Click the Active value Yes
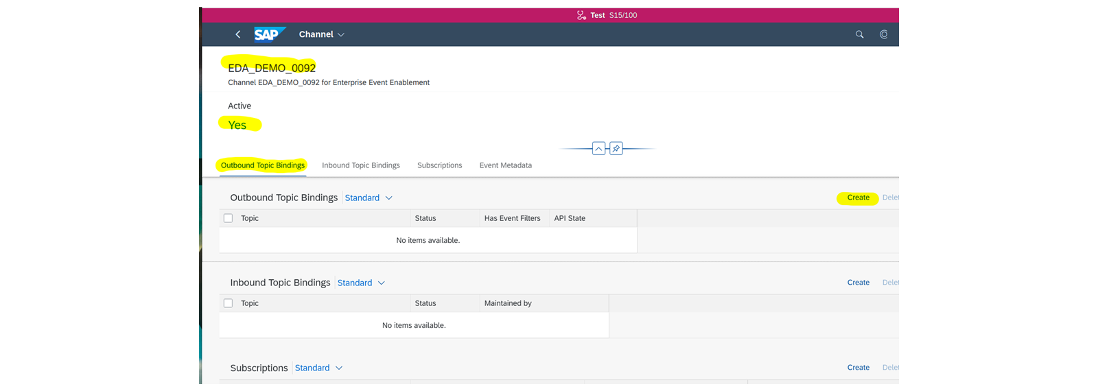1098x391 pixels. 237,125
